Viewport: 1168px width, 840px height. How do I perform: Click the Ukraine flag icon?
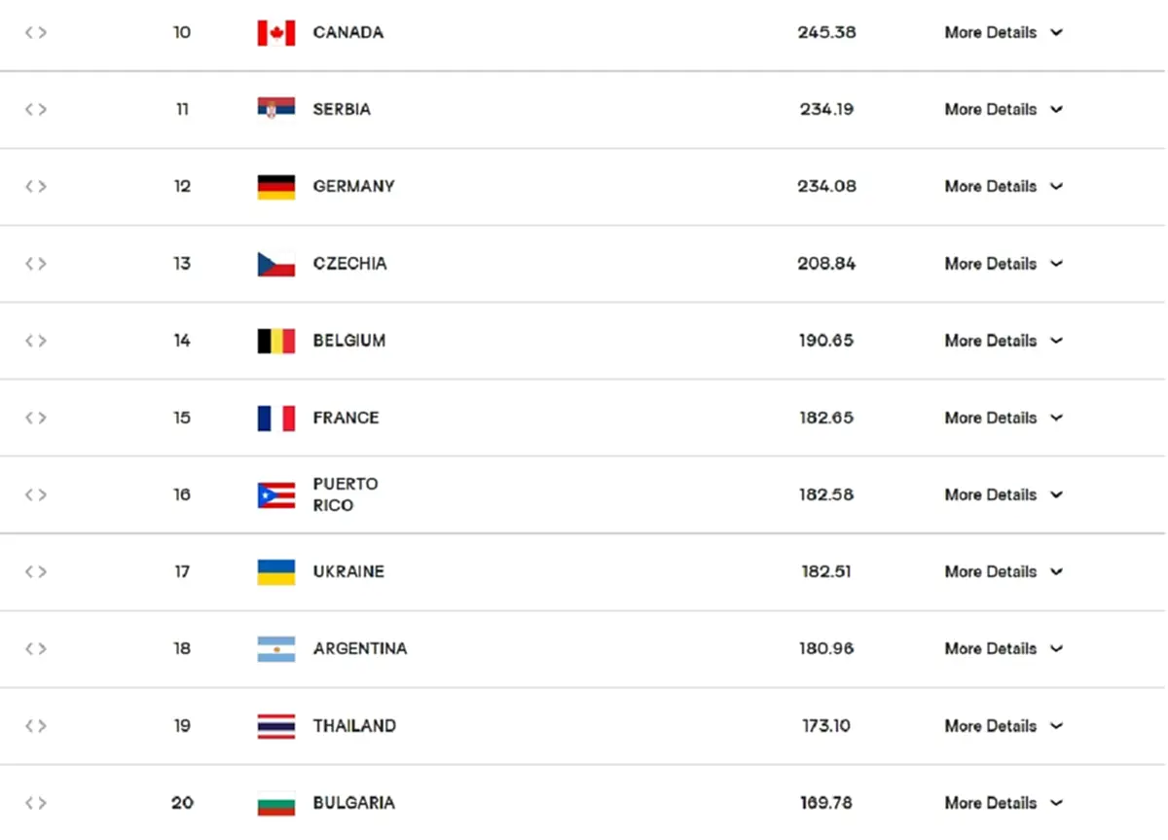[276, 572]
